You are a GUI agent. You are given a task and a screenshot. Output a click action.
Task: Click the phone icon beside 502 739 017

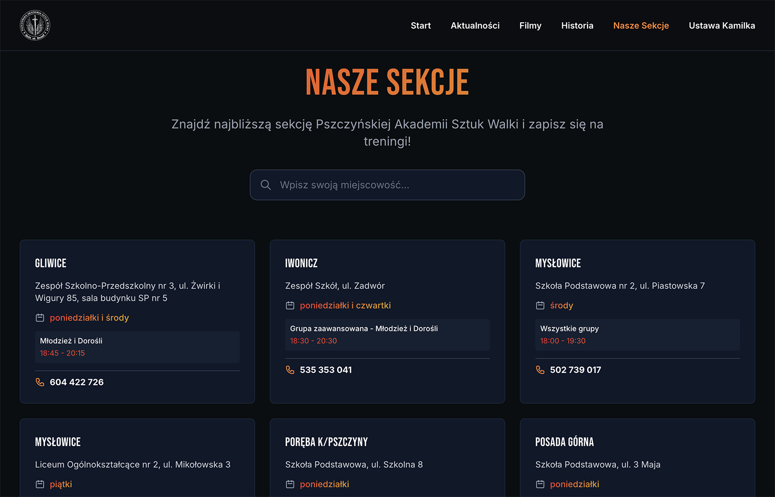point(540,370)
